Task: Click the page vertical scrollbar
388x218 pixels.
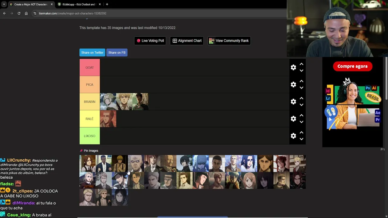Action: pos(386,79)
